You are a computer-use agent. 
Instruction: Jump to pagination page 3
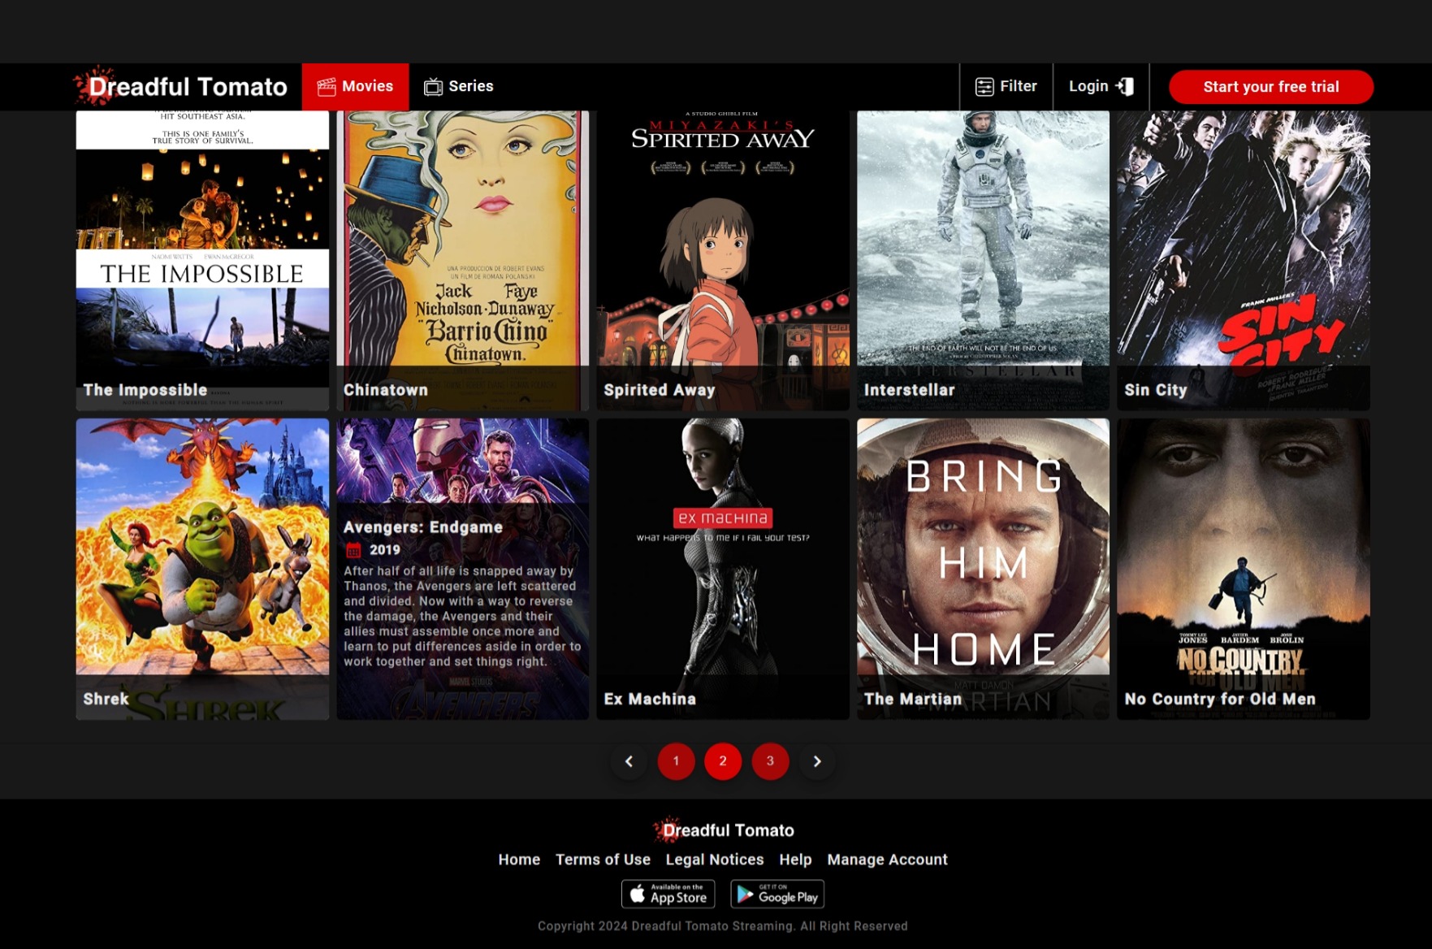(770, 761)
